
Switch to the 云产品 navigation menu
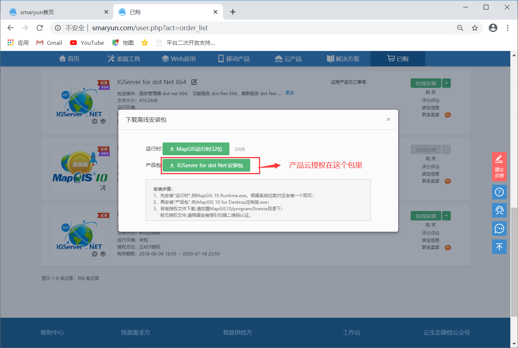click(288, 58)
